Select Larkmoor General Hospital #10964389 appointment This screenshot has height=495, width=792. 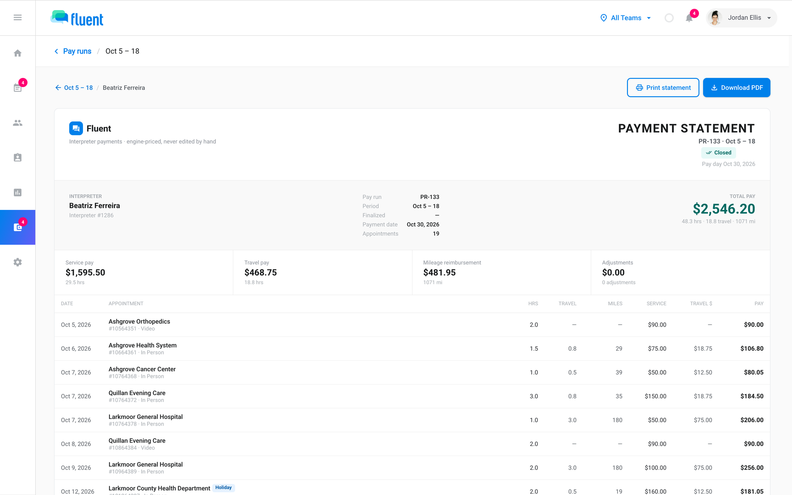pyautogui.click(x=412, y=468)
